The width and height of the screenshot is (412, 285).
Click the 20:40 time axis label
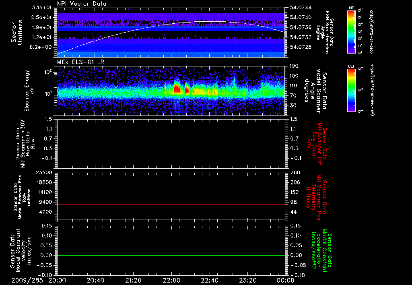(95, 280)
